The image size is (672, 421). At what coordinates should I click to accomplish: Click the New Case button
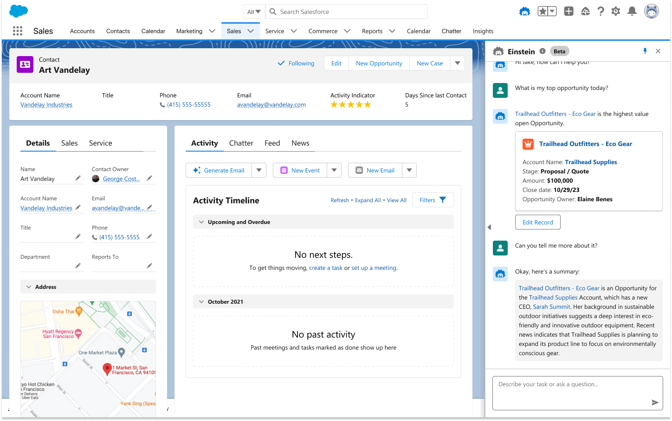[x=430, y=63]
